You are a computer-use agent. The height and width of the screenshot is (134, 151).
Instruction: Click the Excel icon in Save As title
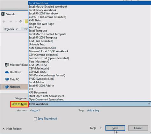[x=3, y=14]
